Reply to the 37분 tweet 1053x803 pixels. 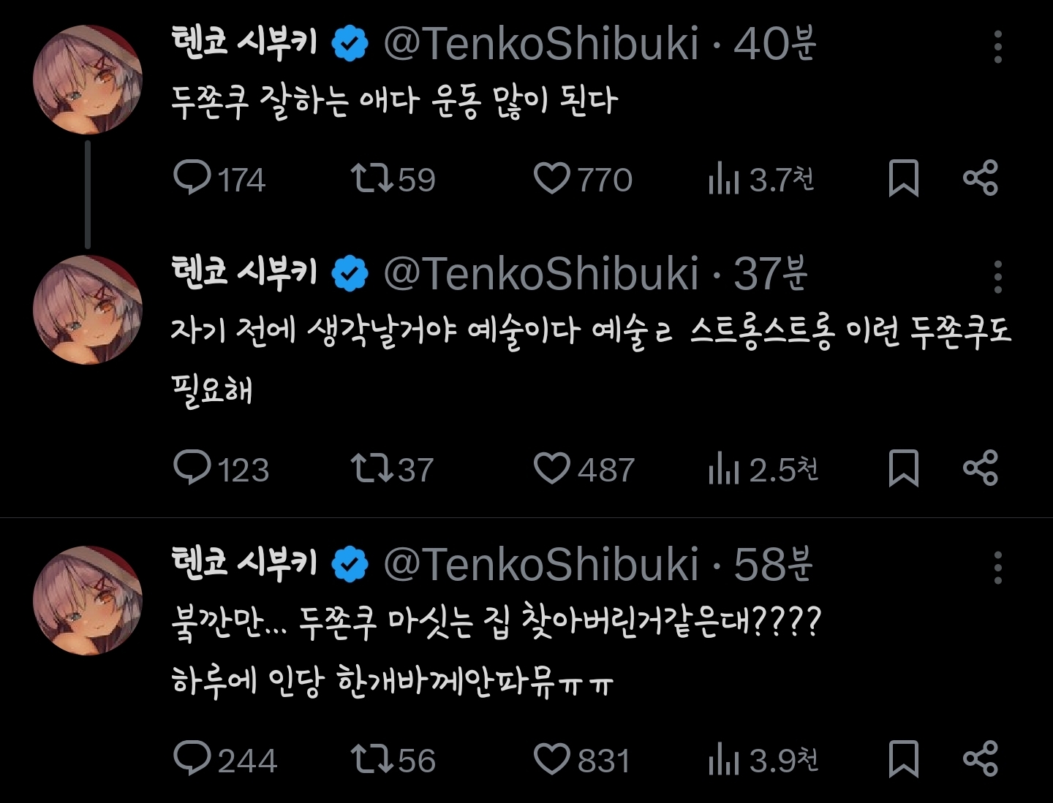[x=192, y=468]
